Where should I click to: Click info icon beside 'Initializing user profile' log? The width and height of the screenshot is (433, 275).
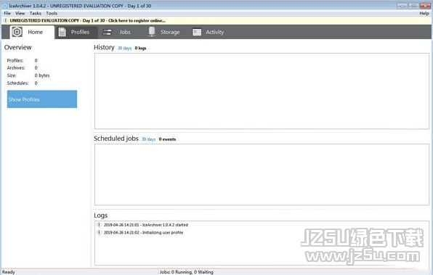pyautogui.click(x=99, y=232)
